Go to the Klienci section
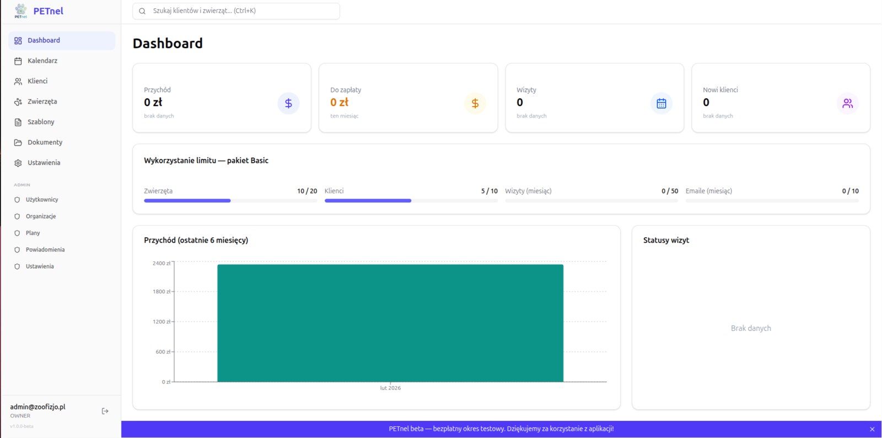 (x=62, y=81)
